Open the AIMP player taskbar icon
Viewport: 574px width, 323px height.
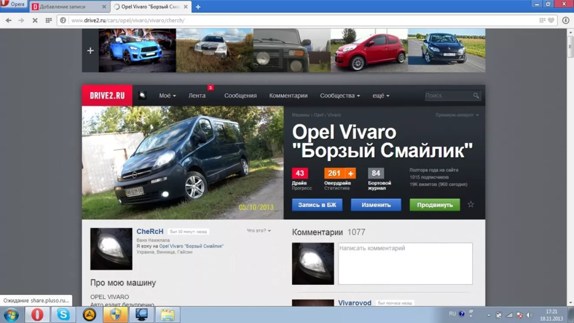[90, 315]
